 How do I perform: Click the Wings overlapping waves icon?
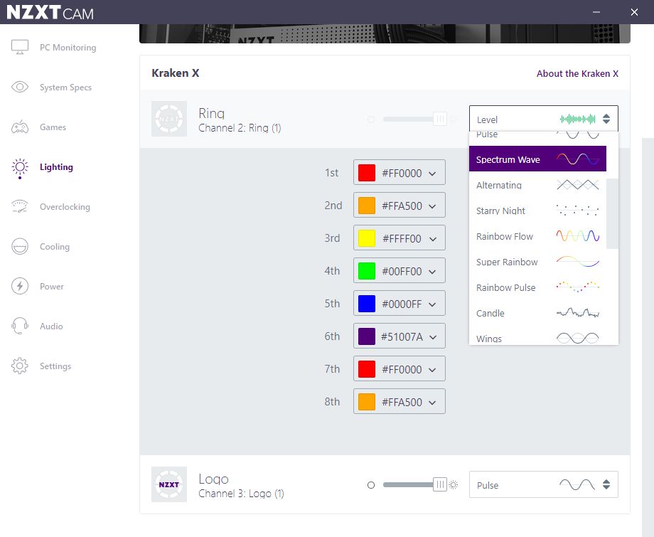pos(578,338)
